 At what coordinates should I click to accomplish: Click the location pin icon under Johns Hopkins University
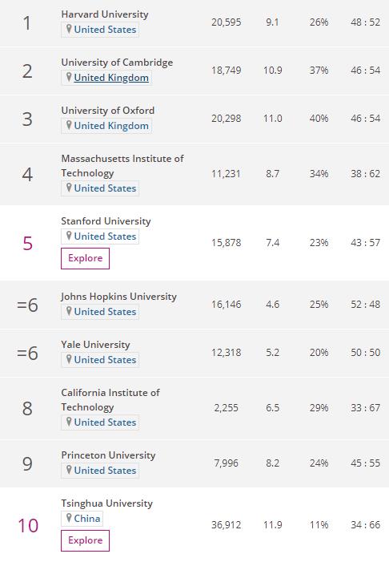pos(69,311)
